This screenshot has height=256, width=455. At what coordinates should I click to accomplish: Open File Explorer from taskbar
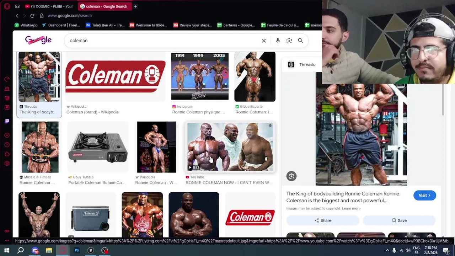(49, 250)
